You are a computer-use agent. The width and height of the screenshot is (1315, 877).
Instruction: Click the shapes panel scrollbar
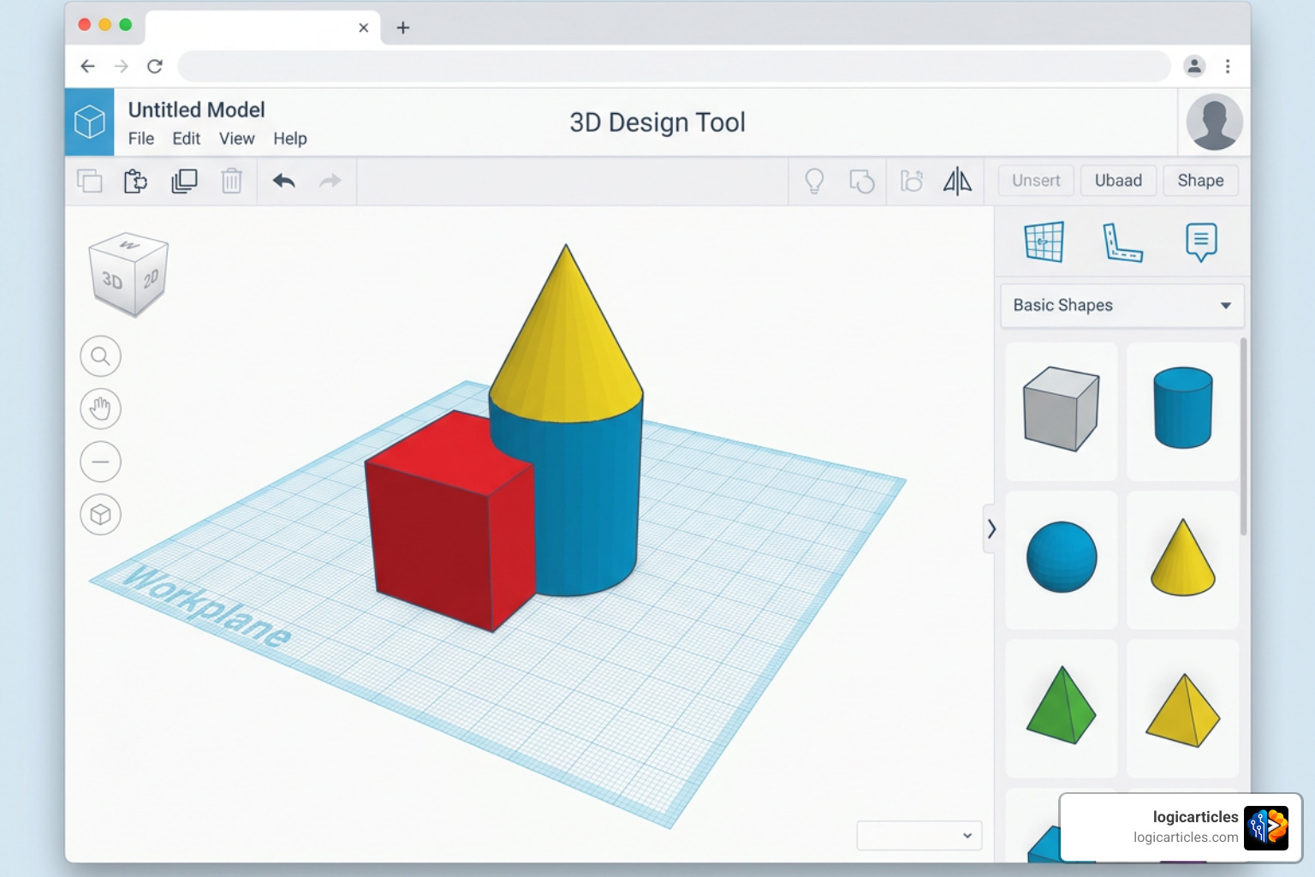[1244, 437]
